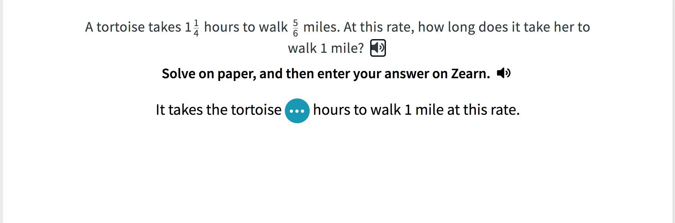Click the word "Zearn" in the bold instruction
This screenshot has height=223, width=675.
point(470,74)
